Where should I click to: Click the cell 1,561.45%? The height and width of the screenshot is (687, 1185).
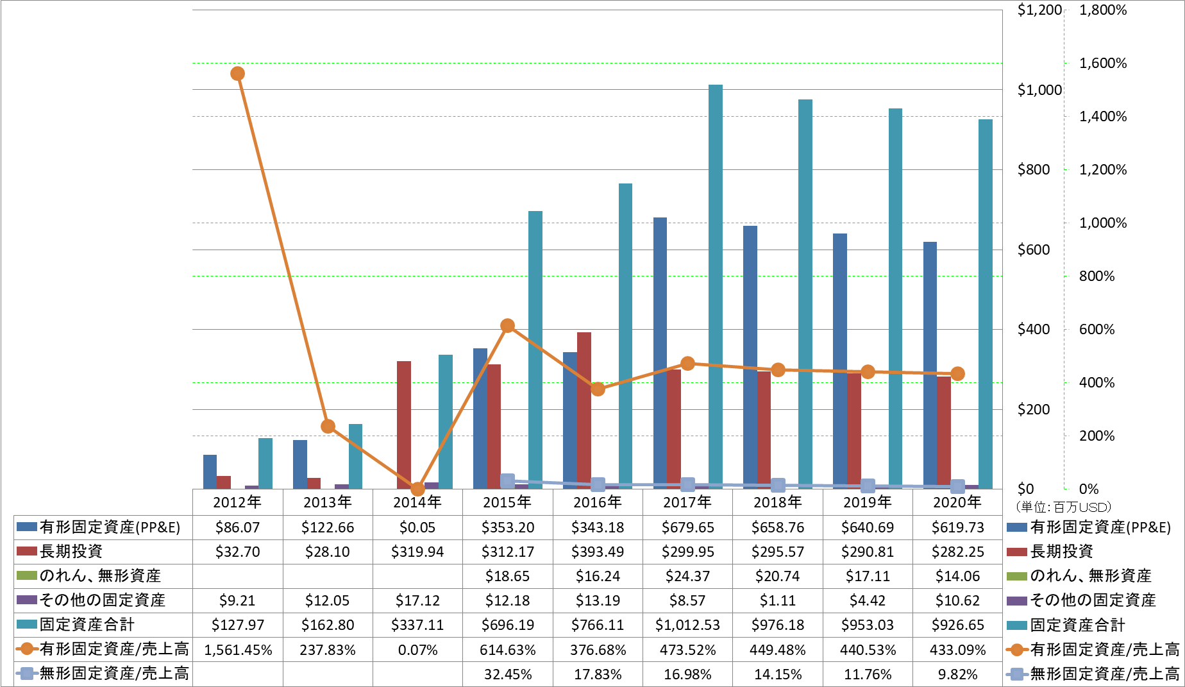click(x=238, y=650)
